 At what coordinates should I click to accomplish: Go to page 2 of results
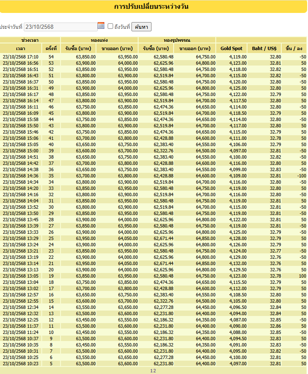(154, 371)
